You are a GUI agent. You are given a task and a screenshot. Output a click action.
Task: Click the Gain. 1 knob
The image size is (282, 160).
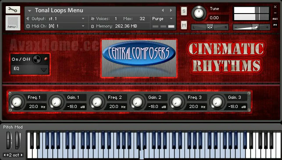(56, 102)
